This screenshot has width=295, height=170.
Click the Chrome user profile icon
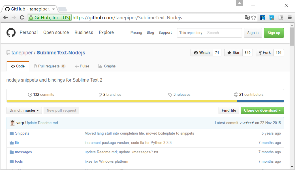point(240,3)
